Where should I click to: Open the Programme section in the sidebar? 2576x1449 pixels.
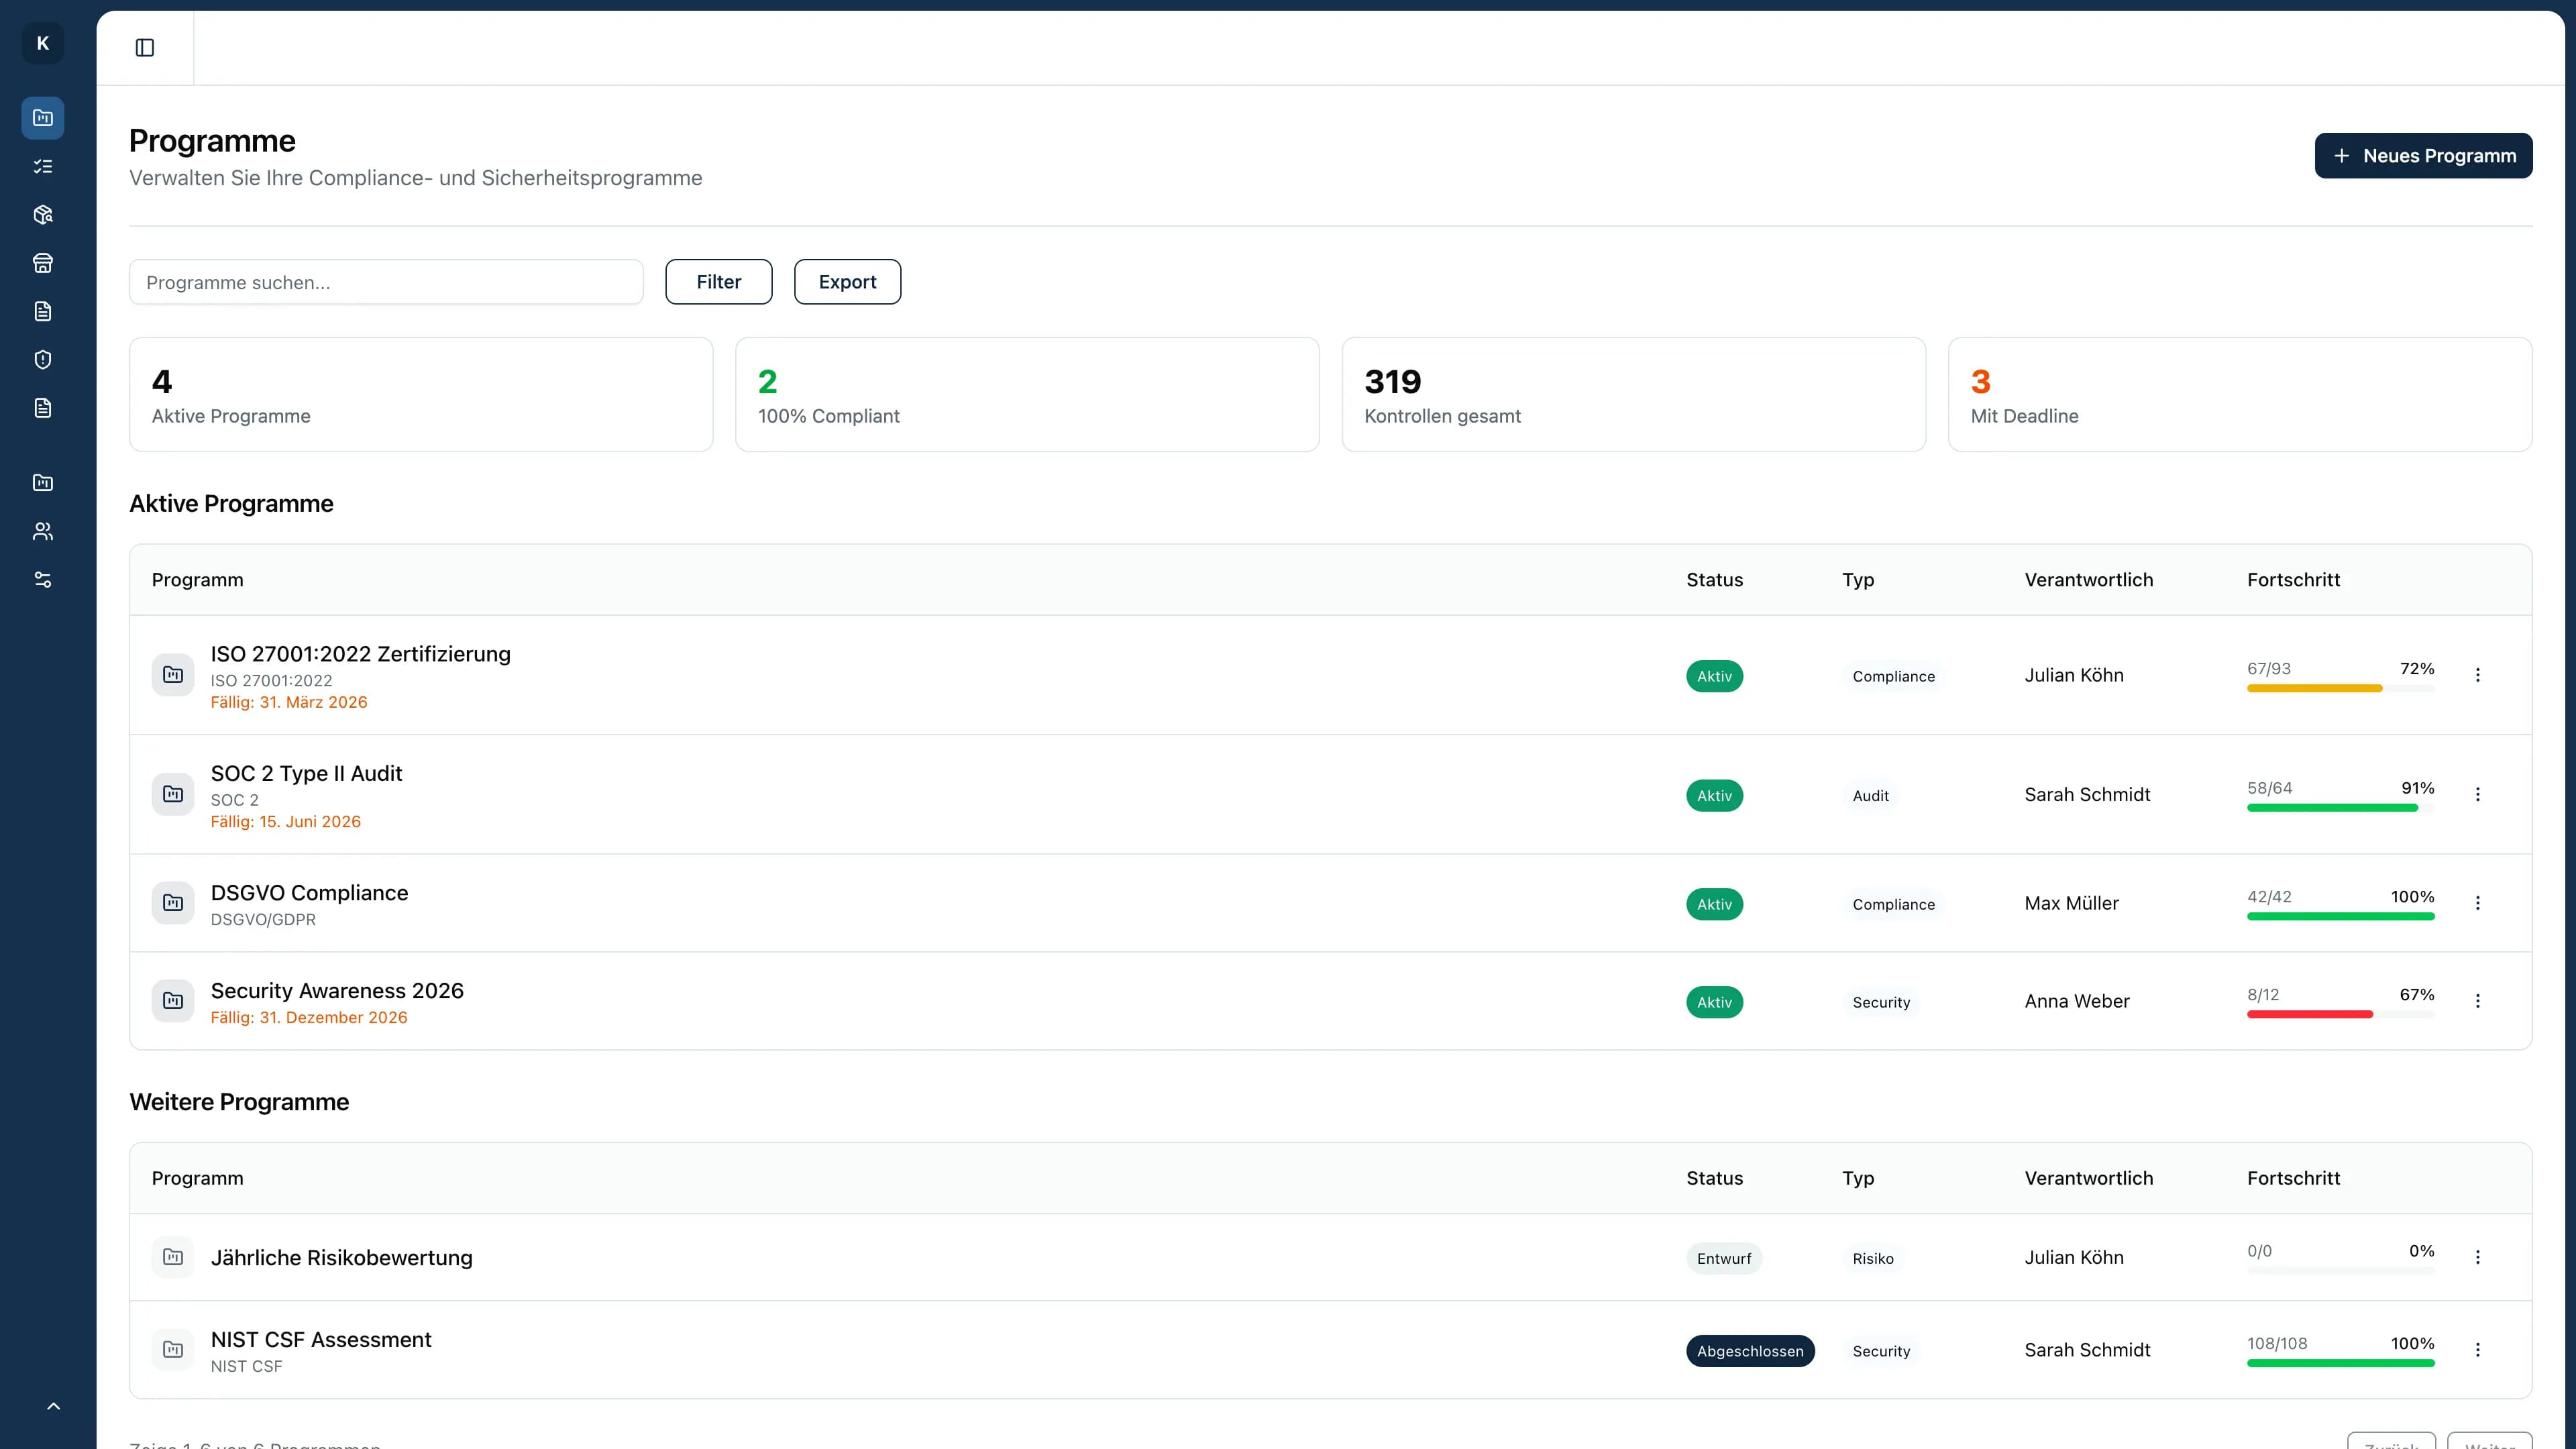[x=42, y=117]
